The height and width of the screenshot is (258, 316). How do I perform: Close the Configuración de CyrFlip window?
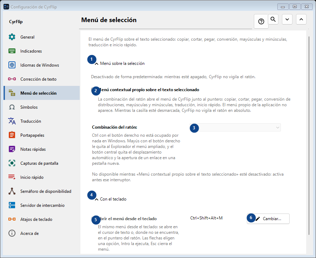tap(307, 7)
